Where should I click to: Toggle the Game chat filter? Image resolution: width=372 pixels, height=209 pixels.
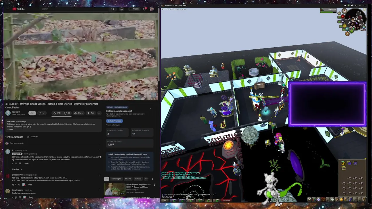(174, 200)
